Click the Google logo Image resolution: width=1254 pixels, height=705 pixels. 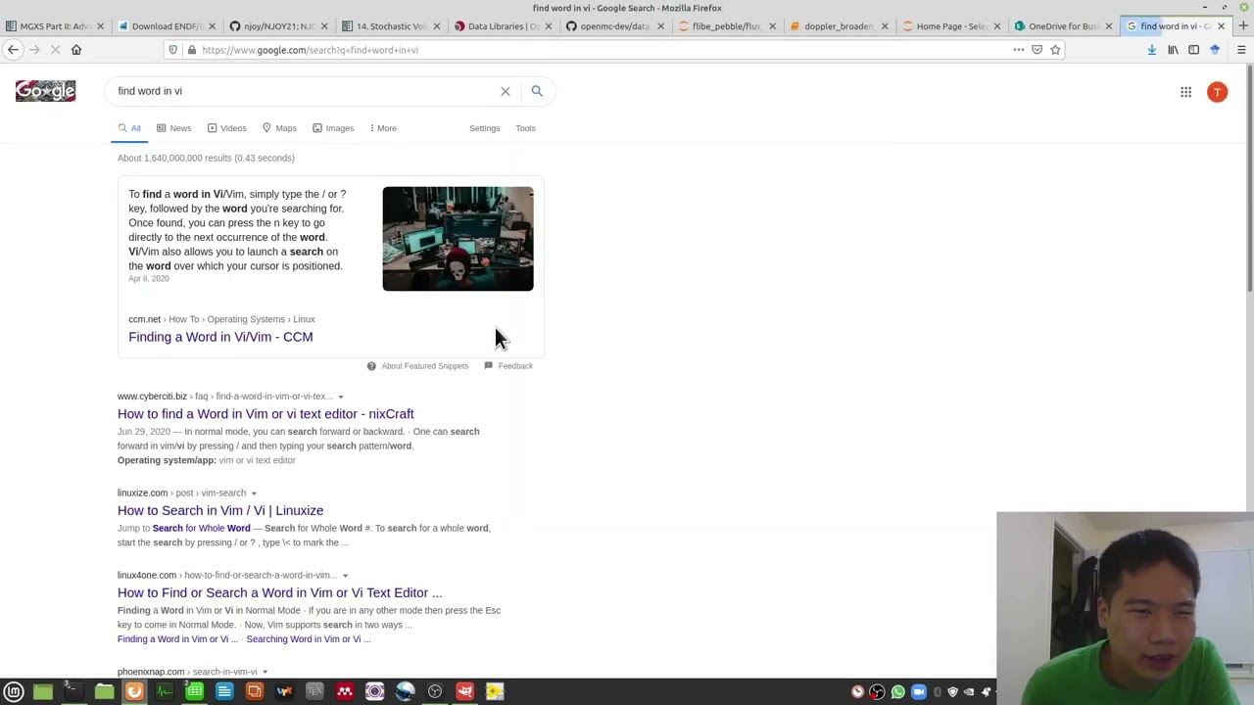coord(45,91)
